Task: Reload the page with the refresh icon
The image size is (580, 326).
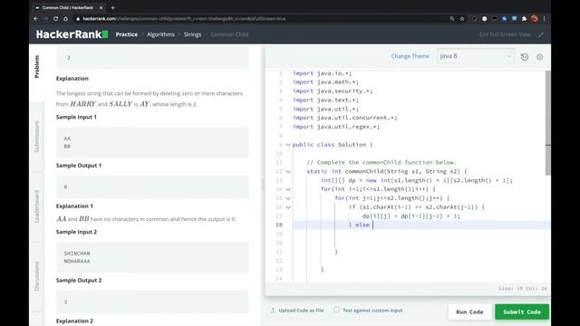Action: tap(55, 18)
